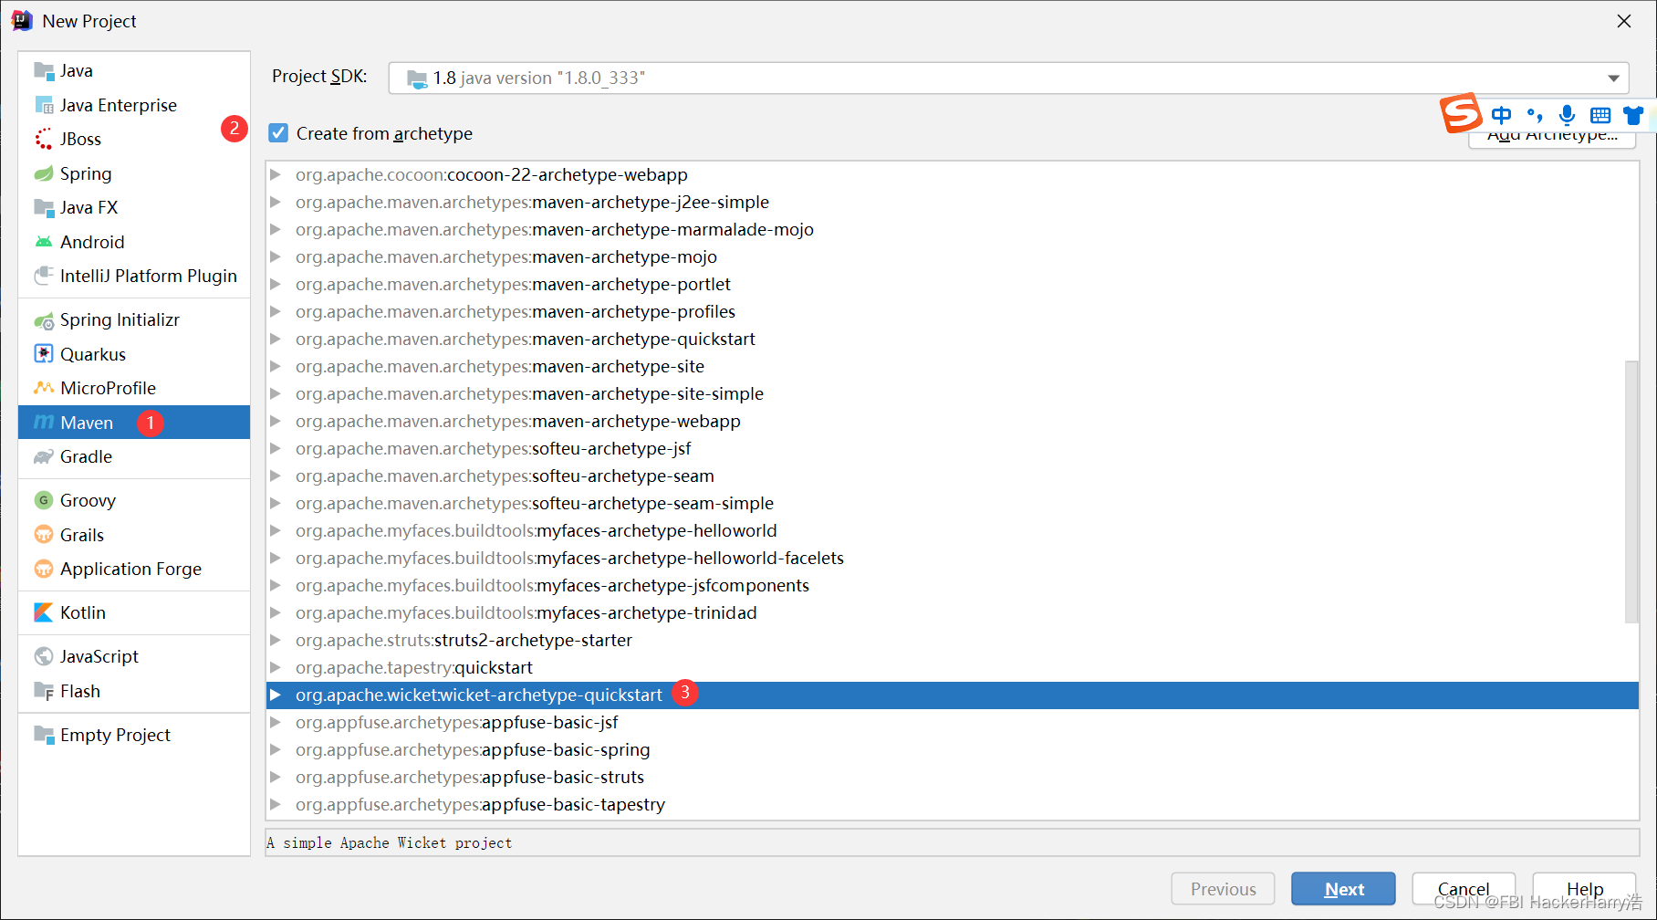Viewport: 1657px width, 920px height.
Task: Click the Sogou microphone voice input icon
Action: (x=1567, y=115)
